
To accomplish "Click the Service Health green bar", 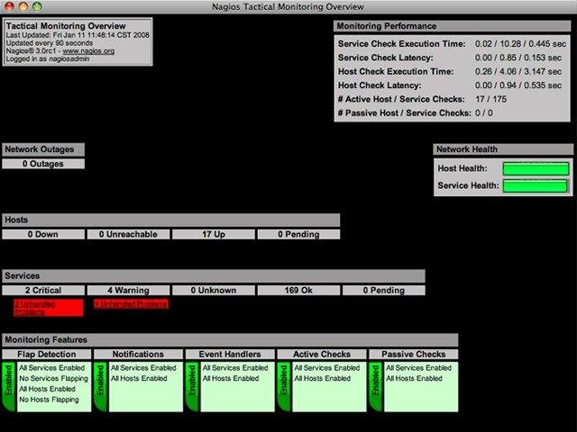I will point(535,186).
